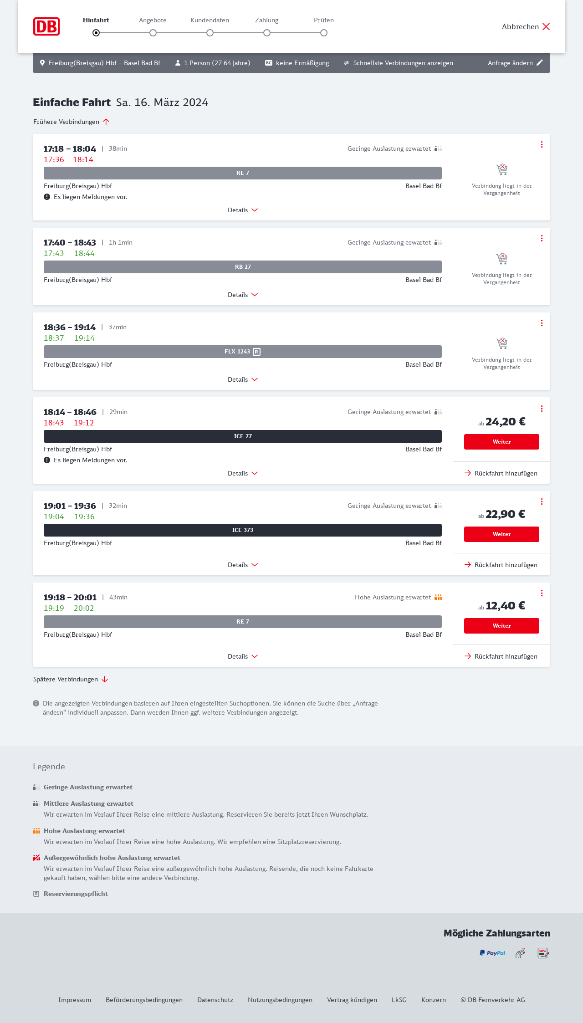Expand Details for RB 27 connection
The height and width of the screenshot is (1023, 583).
pos(243,295)
